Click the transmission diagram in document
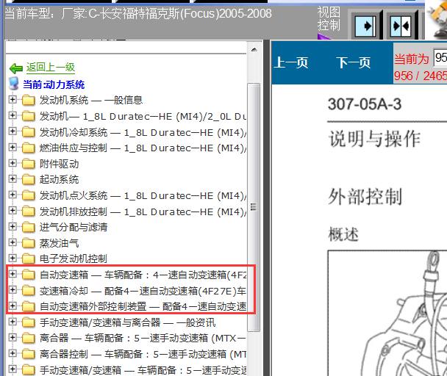The image size is (447, 376). click(387, 313)
